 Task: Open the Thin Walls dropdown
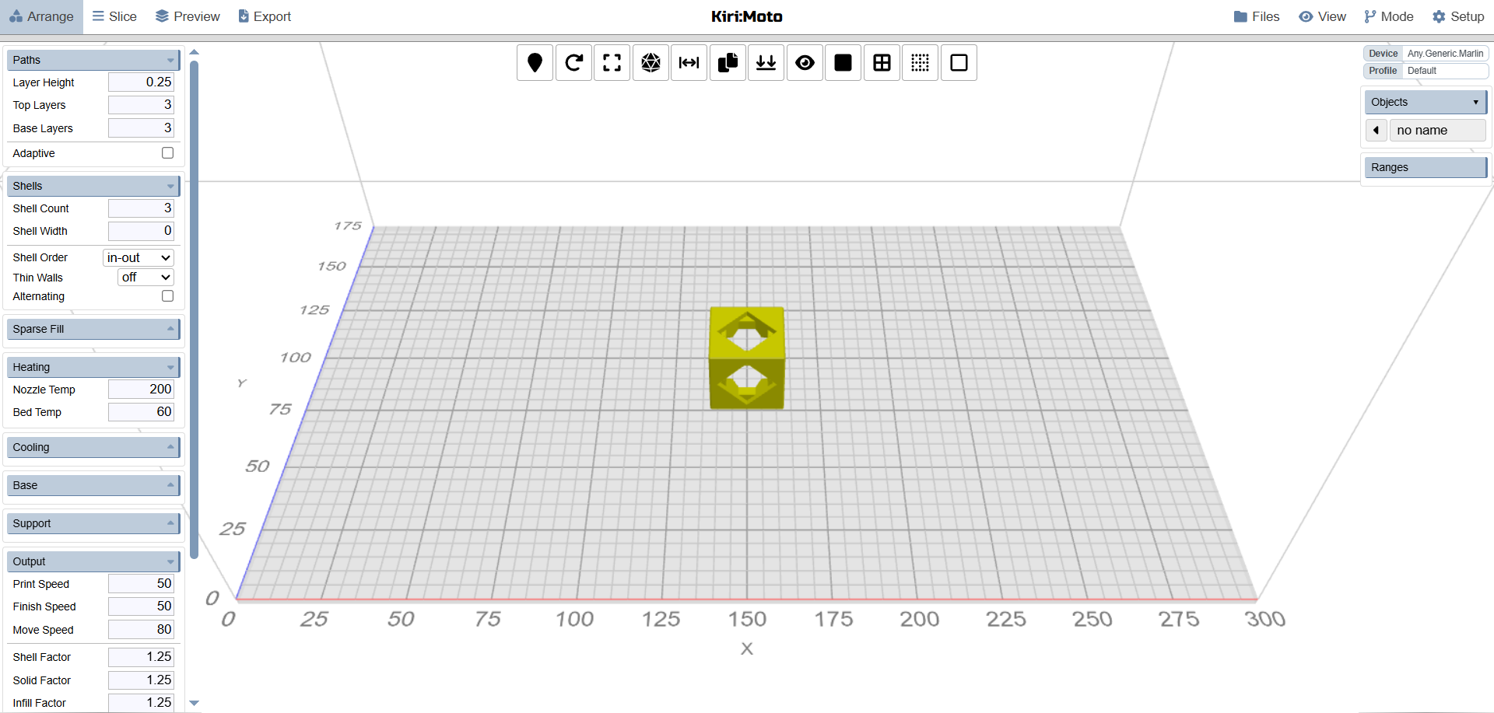146,278
